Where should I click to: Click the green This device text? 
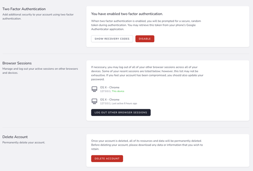118,91
